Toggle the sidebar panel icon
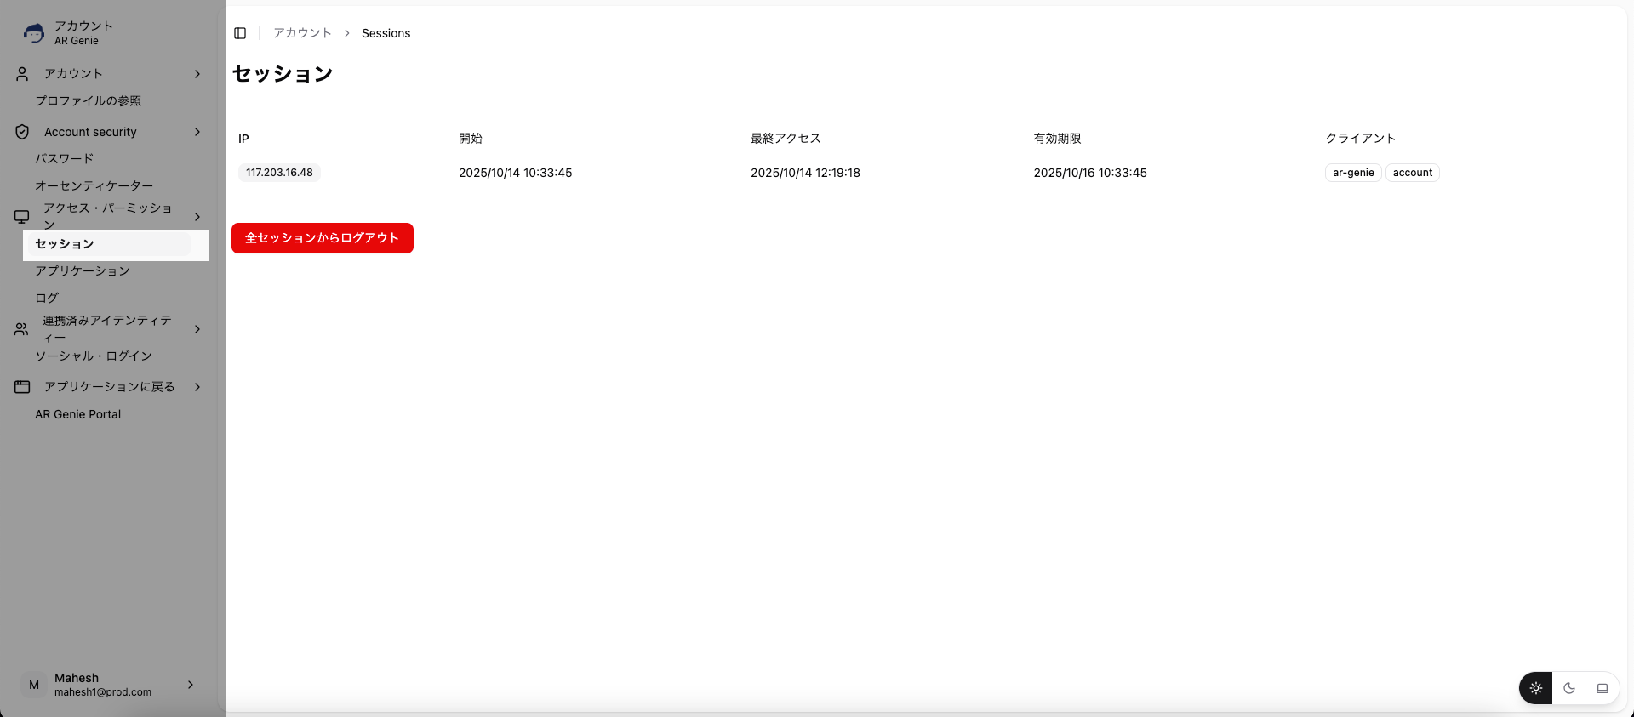The height and width of the screenshot is (717, 1634). pyautogui.click(x=240, y=33)
